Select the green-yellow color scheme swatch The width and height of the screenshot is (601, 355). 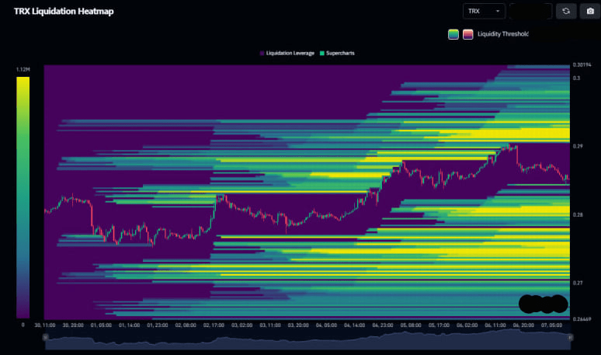click(x=453, y=34)
